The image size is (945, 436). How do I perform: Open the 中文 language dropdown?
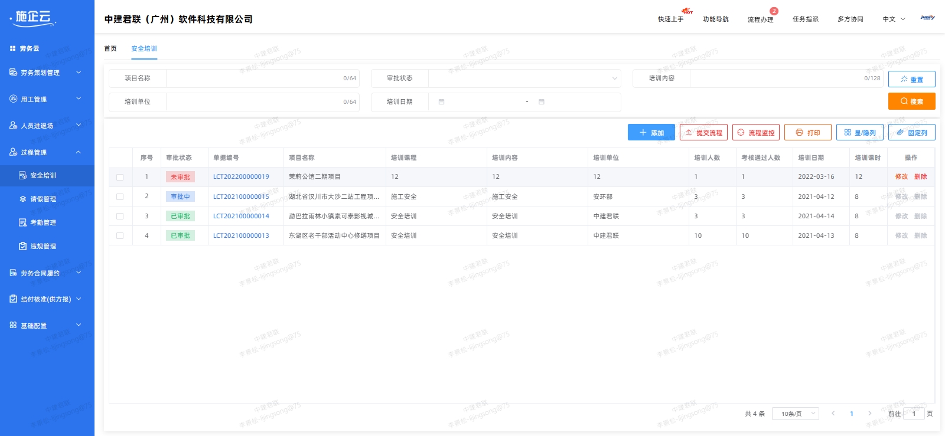tap(894, 19)
